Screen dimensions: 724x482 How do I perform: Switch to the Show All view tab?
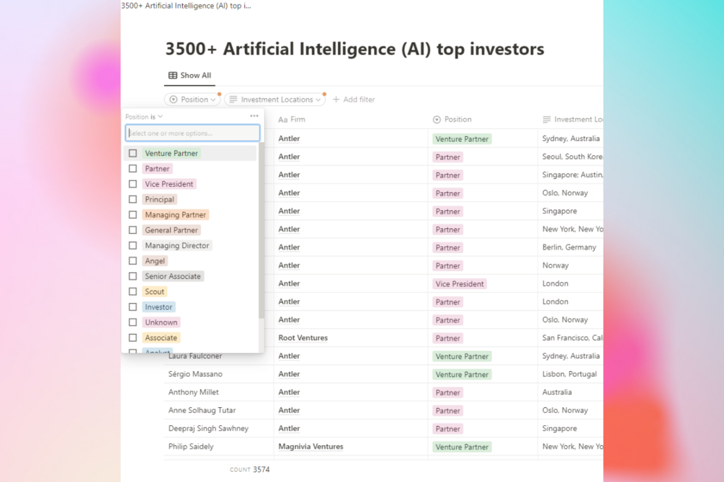point(189,76)
